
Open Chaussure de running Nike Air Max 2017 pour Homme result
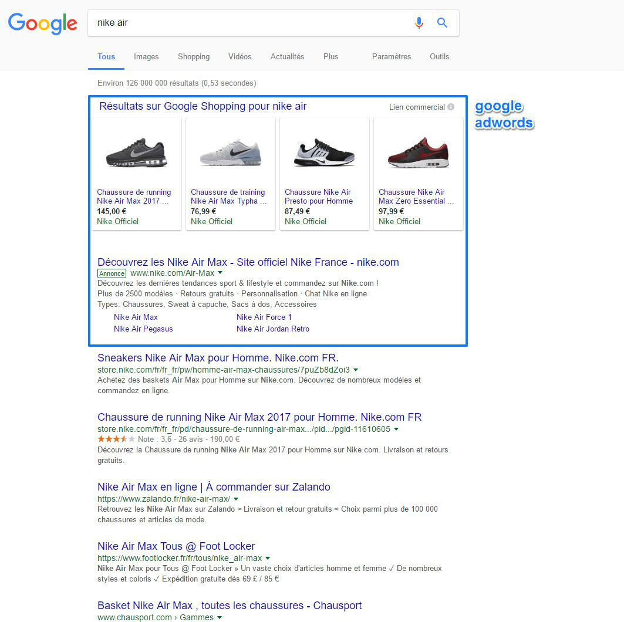coord(259,417)
